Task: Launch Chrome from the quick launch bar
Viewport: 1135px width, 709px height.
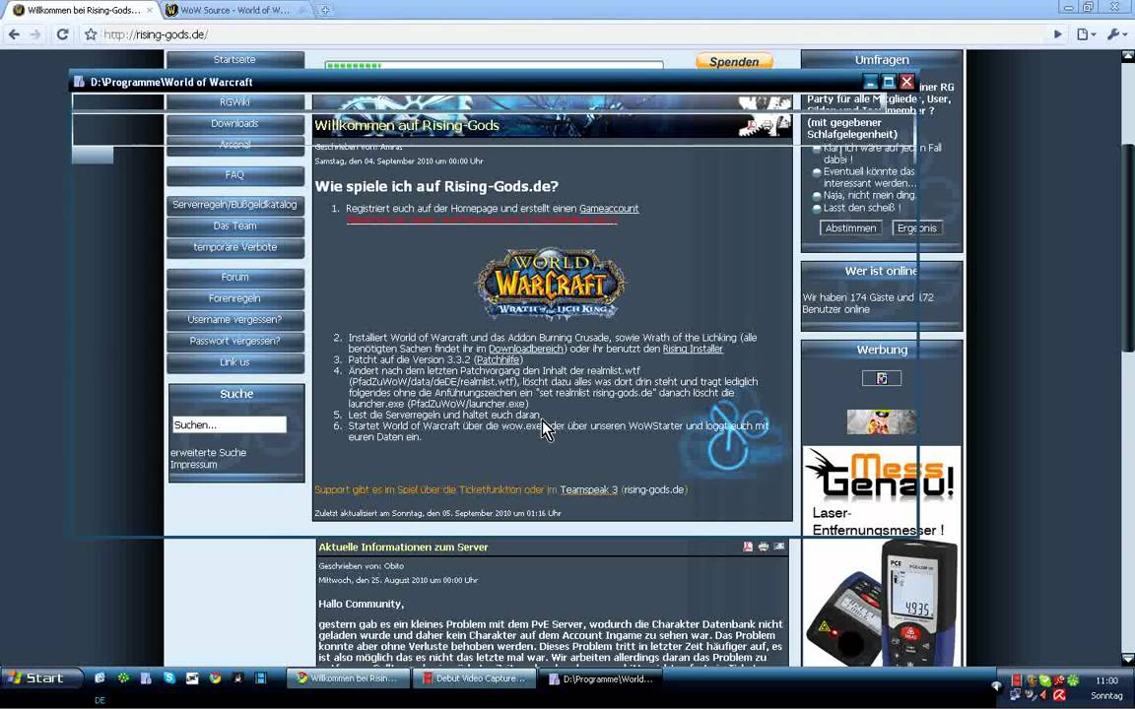Action: (215, 677)
